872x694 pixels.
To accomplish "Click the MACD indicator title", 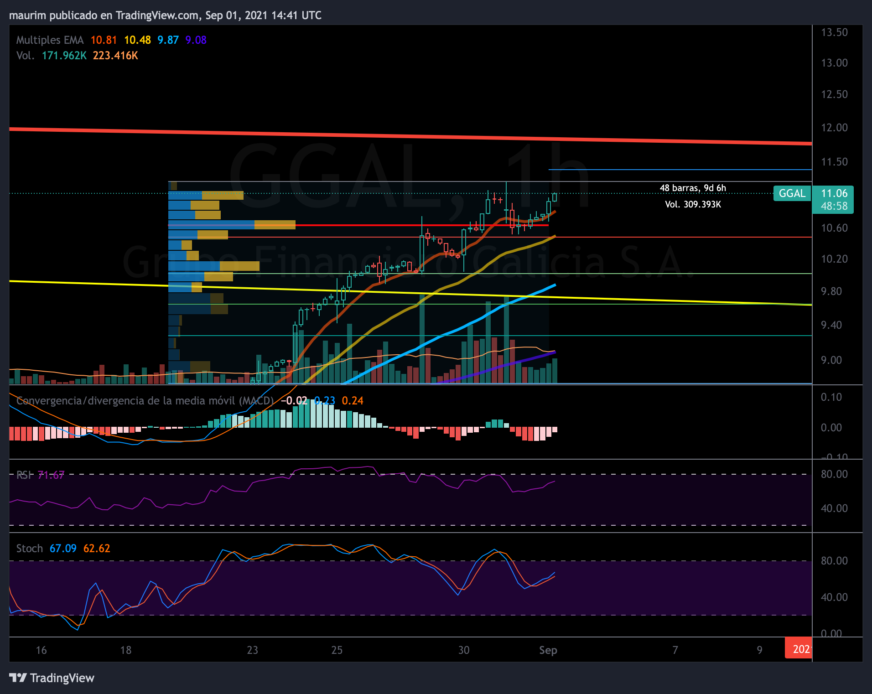I will click(145, 401).
